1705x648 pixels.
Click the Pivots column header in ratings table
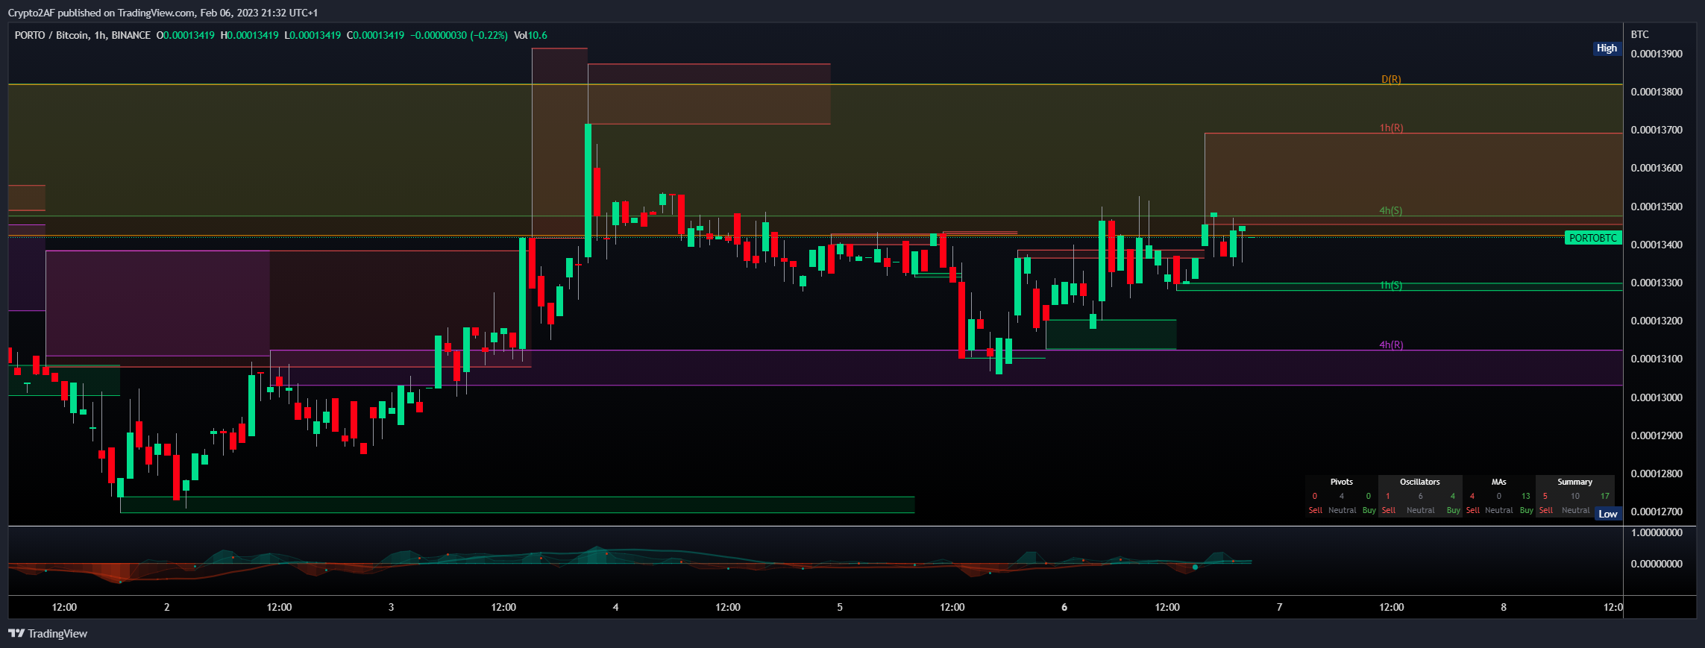pyautogui.click(x=1341, y=482)
